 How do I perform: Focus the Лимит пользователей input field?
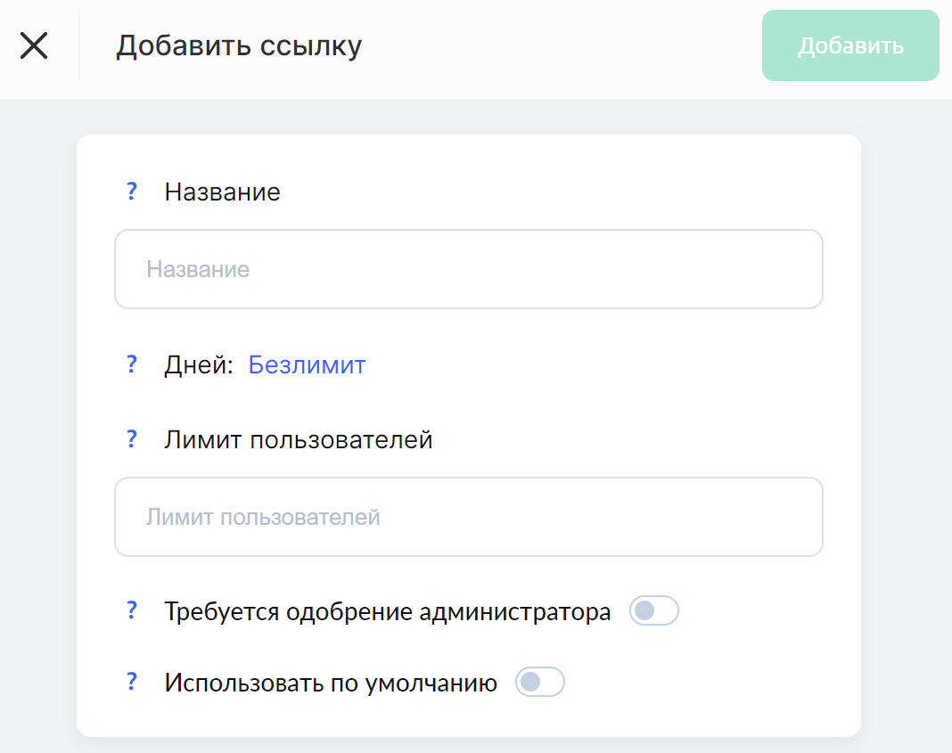469,517
